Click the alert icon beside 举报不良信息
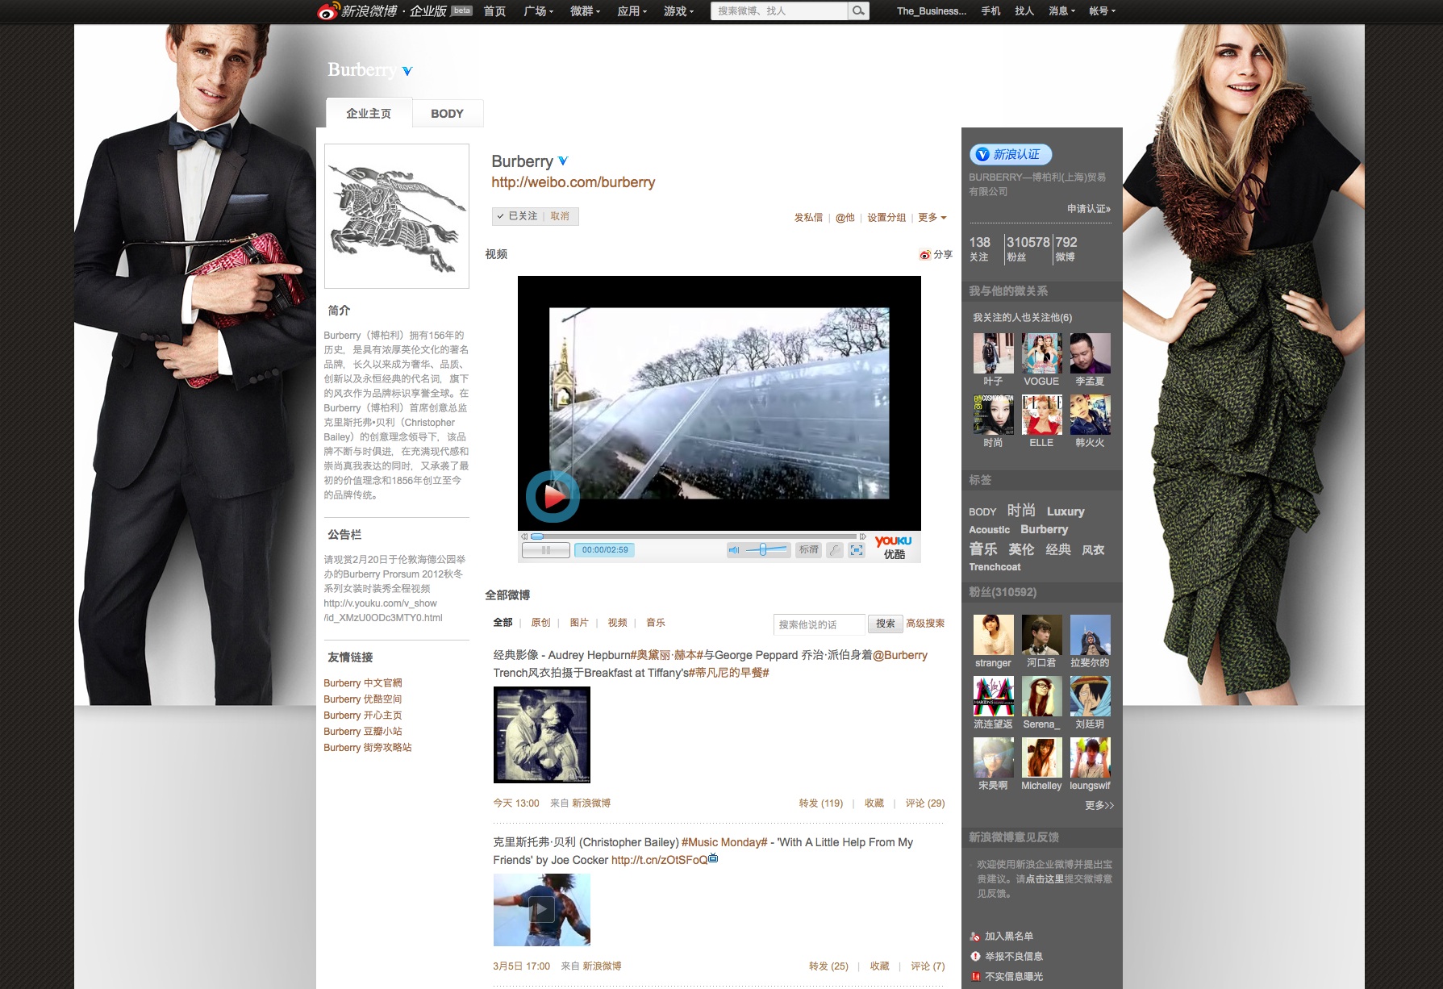Screen dimensions: 1443x989 [975, 956]
